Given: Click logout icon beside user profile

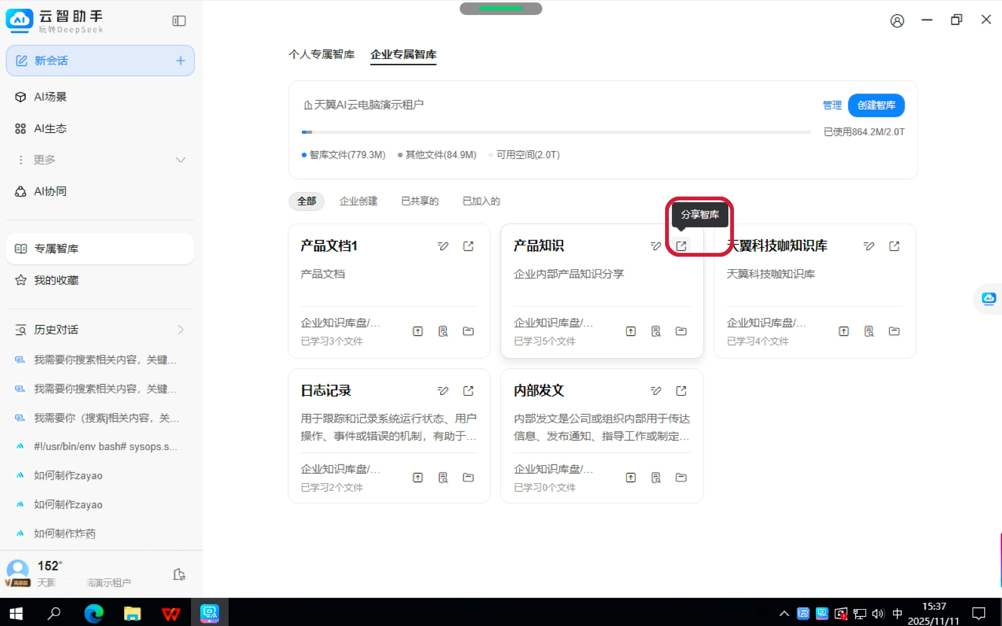Looking at the screenshot, I should click(x=179, y=574).
